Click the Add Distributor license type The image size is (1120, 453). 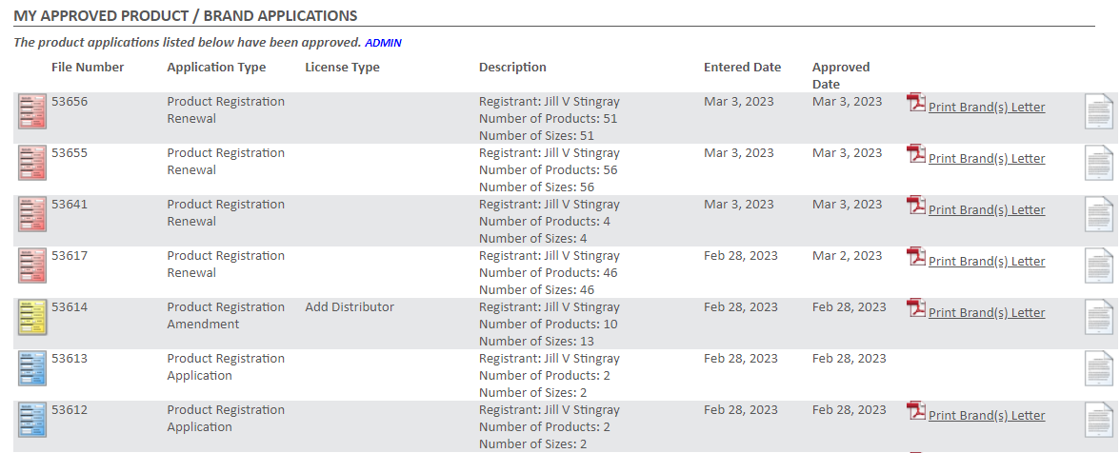click(350, 306)
